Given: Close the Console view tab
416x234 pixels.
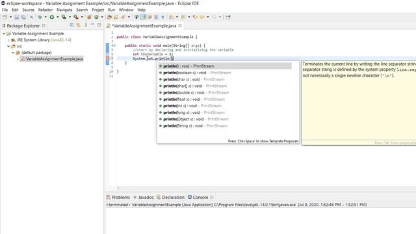Looking at the screenshot, I should pos(212,197).
